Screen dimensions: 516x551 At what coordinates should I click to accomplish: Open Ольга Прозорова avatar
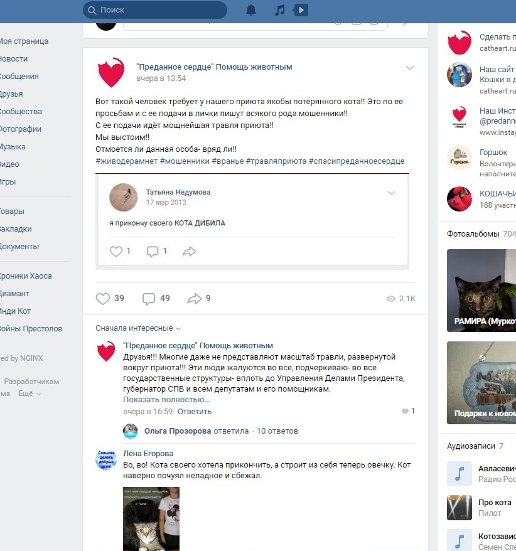[131, 431]
